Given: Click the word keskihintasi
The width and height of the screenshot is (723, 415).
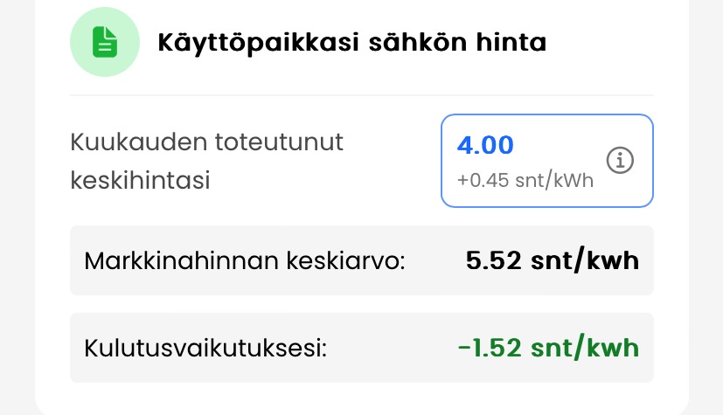Looking at the screenshot, I should pyautogui.click(x=140, y=181).
